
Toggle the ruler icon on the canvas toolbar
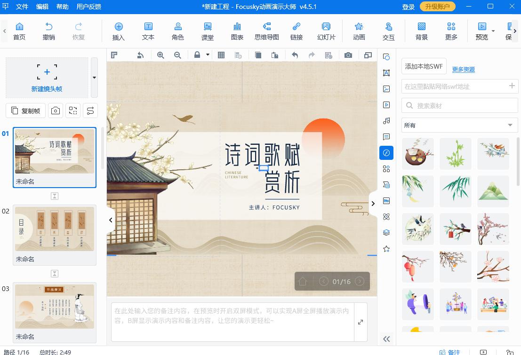[x=114, y=55]
